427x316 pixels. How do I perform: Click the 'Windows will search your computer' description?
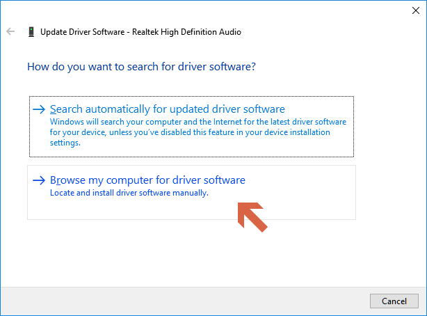click(x=198, y=132)
